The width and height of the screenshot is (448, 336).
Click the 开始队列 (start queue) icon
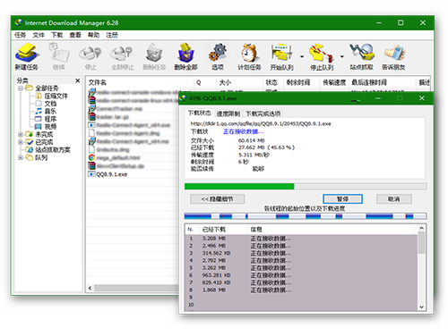pyautogui.click(x=281, y=56)
